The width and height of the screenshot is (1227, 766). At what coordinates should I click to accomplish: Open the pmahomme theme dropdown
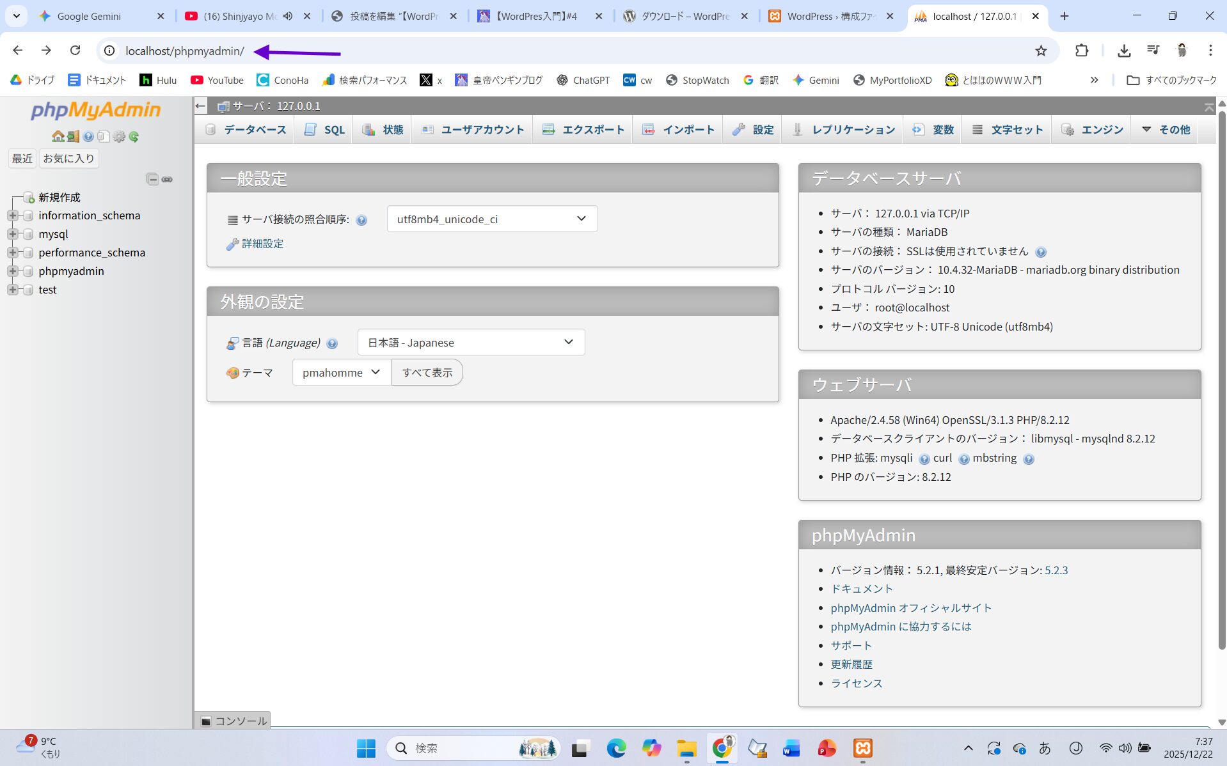click(x=341, y=372)
